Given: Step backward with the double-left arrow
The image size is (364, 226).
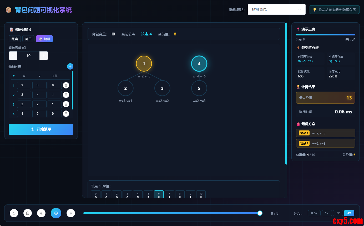Looking at the screenshot, I should 41,213.
